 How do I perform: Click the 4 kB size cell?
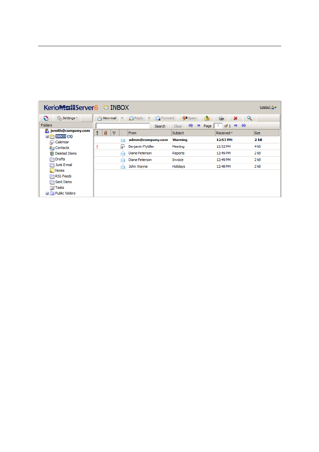[257, 147]
